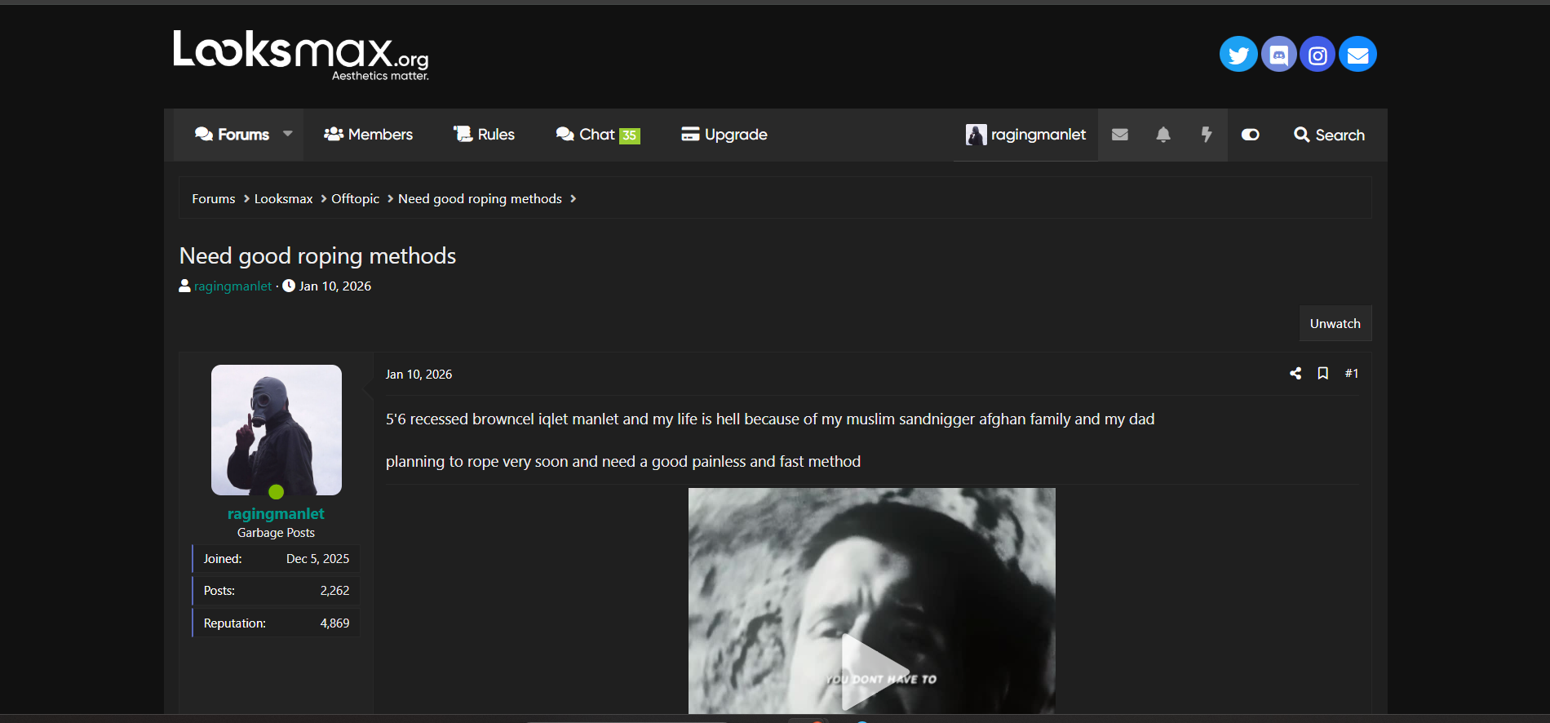Navigate to the Offtopic breadcrumb link

pyautogui.click(x=355, y=199)
